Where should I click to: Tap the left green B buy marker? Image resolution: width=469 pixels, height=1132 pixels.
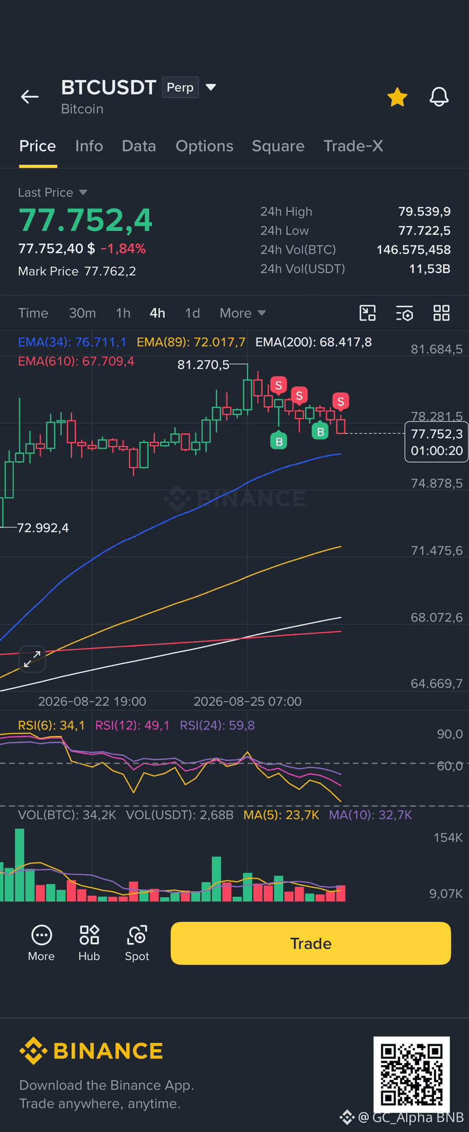click(279, 441)
